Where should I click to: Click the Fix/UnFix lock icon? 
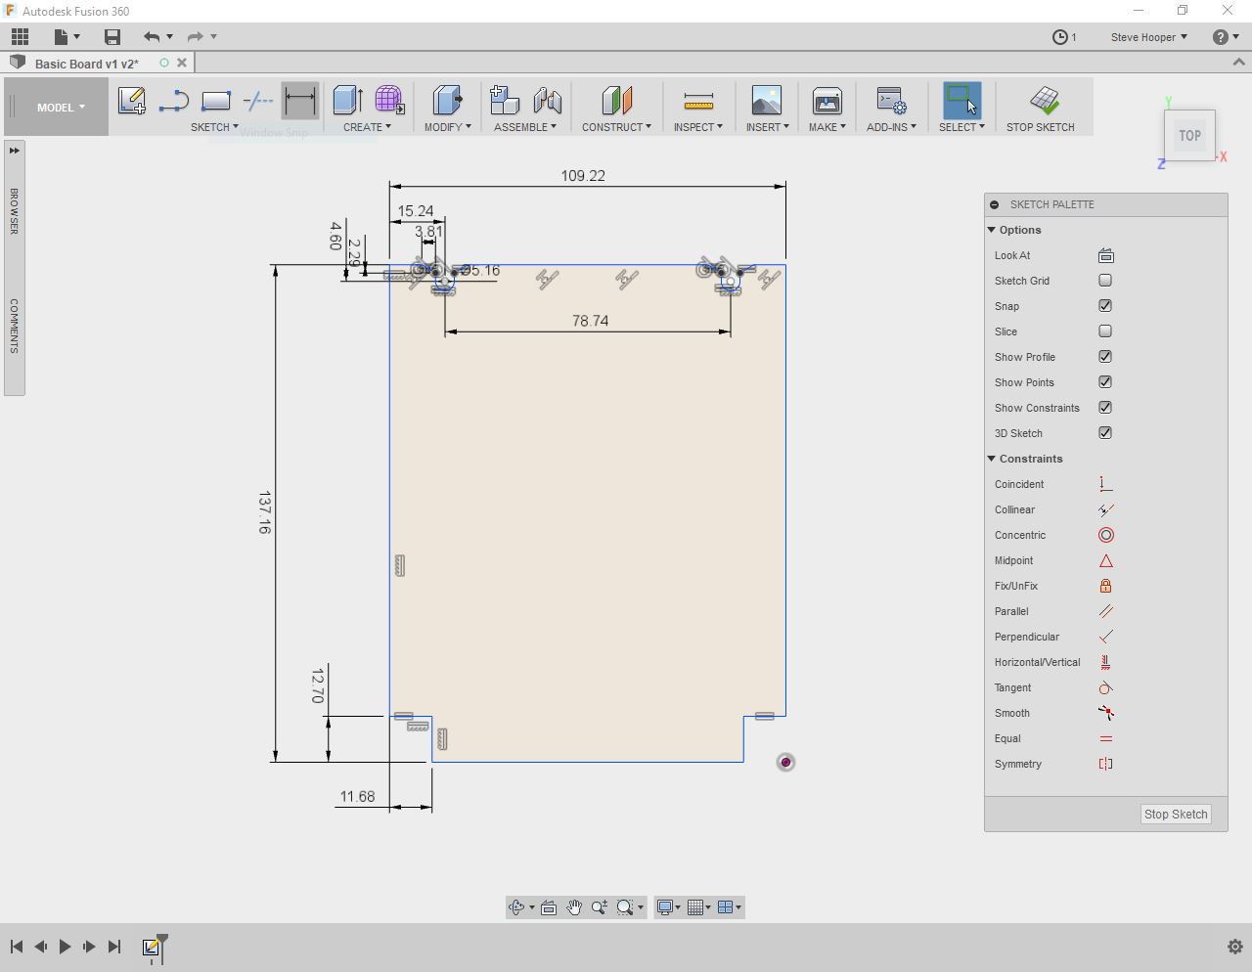tap(1105, 586)
